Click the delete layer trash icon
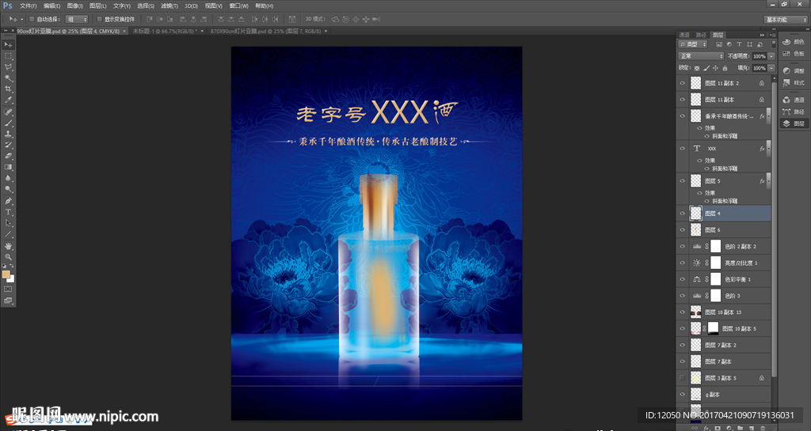Viewport: 811px width, 431px height. (x=763, y=428)
